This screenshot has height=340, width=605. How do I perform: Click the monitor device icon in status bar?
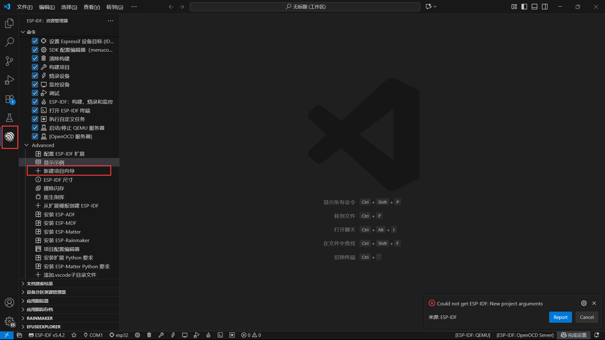pyautogui.click(x=185, y=335)
